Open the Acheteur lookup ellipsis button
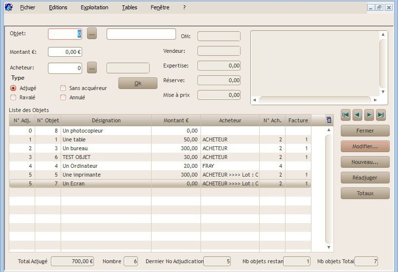 click(92, 68)
